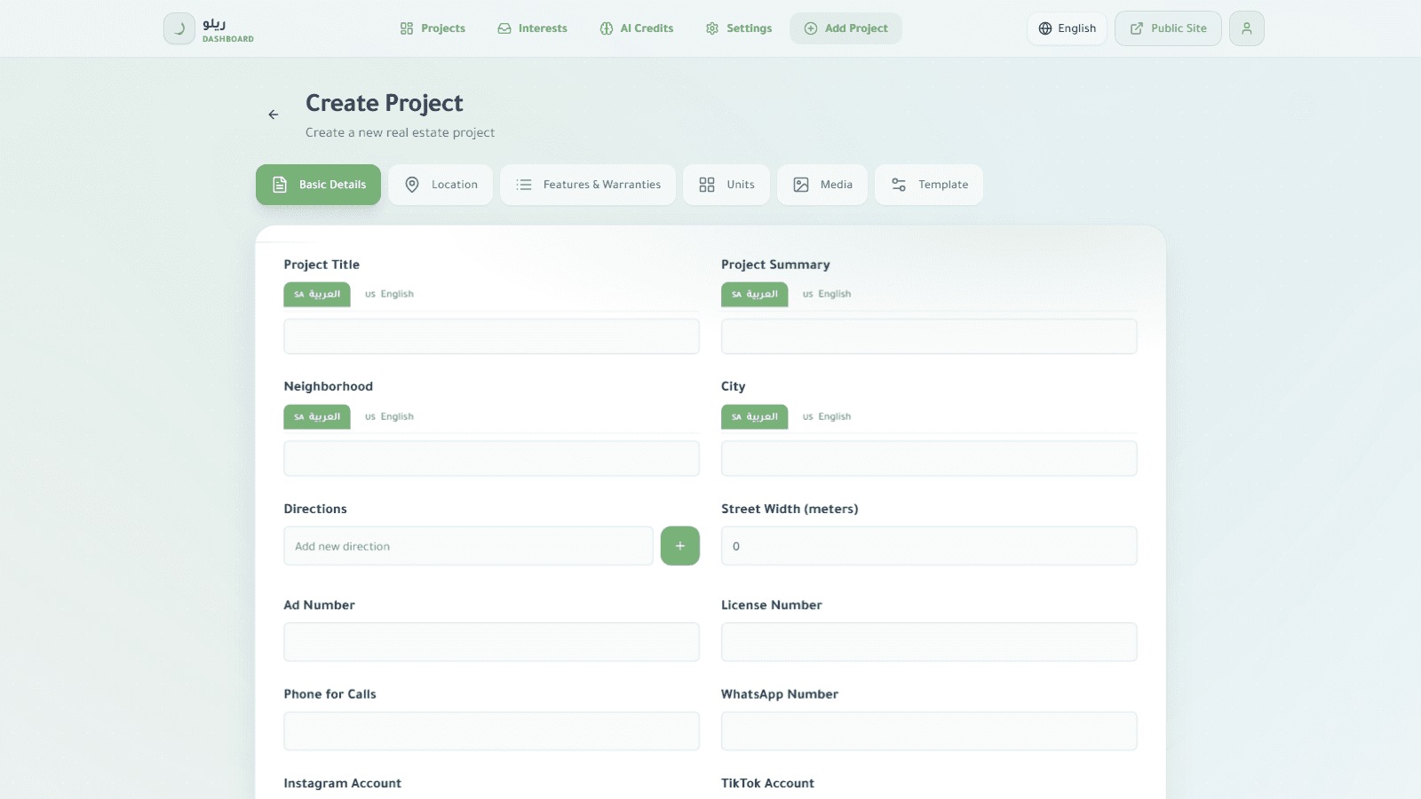The height and width of the screenshot is (799, 1421).
Task: Focus the City input field
Action: 929,459
